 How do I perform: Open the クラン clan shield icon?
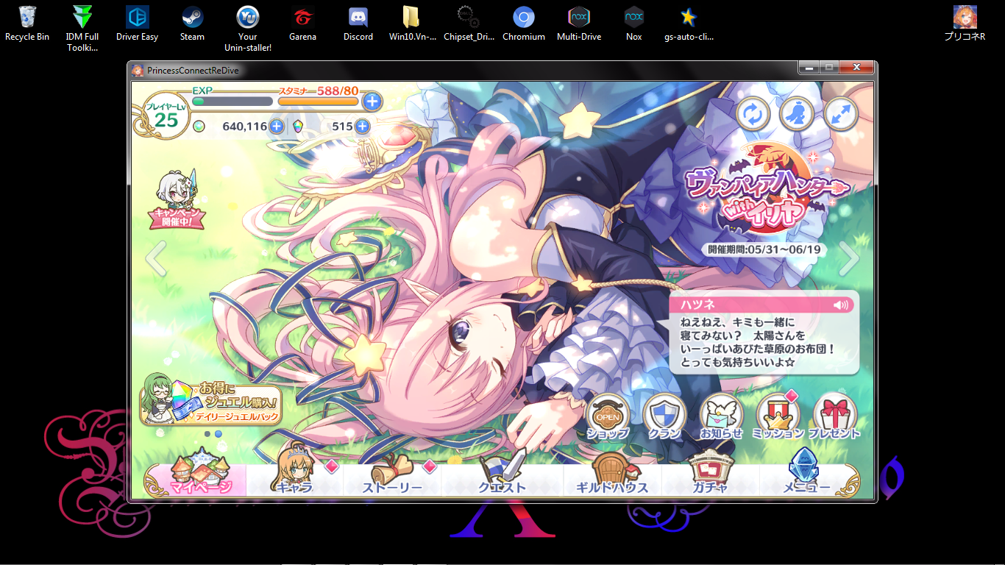click(x=664, y=416)
